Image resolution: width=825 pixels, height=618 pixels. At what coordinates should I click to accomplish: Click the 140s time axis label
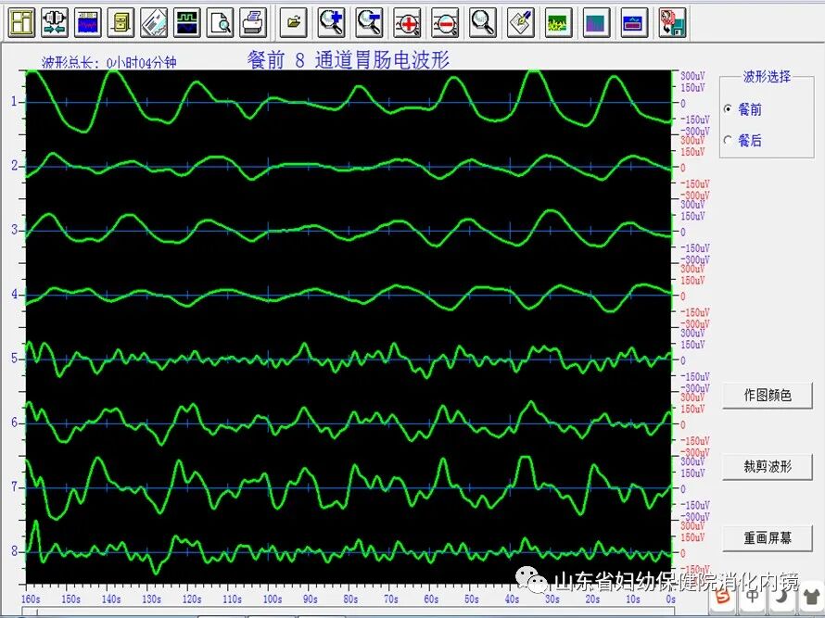111,599
